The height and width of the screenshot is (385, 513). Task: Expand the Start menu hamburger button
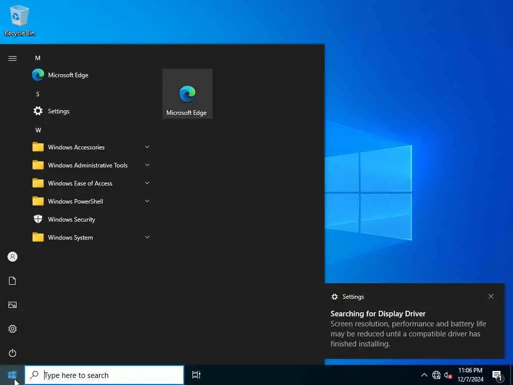(13, 58)
